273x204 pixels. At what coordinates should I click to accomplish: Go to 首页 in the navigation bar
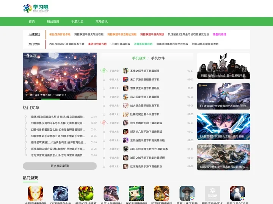(x=32, y=21)
